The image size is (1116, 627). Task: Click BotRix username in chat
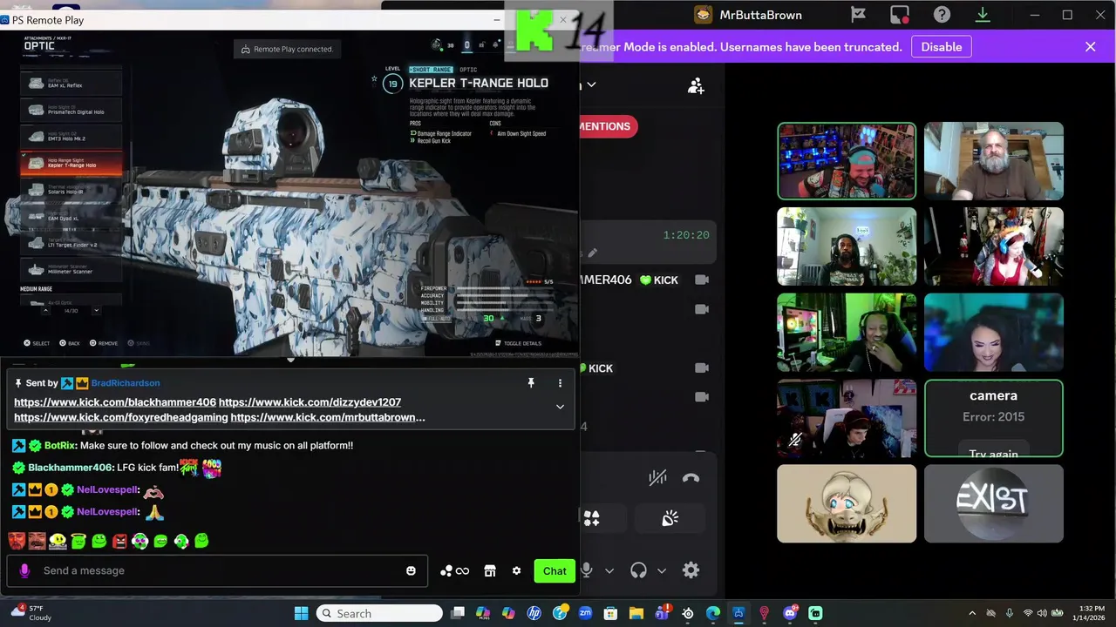60,445
